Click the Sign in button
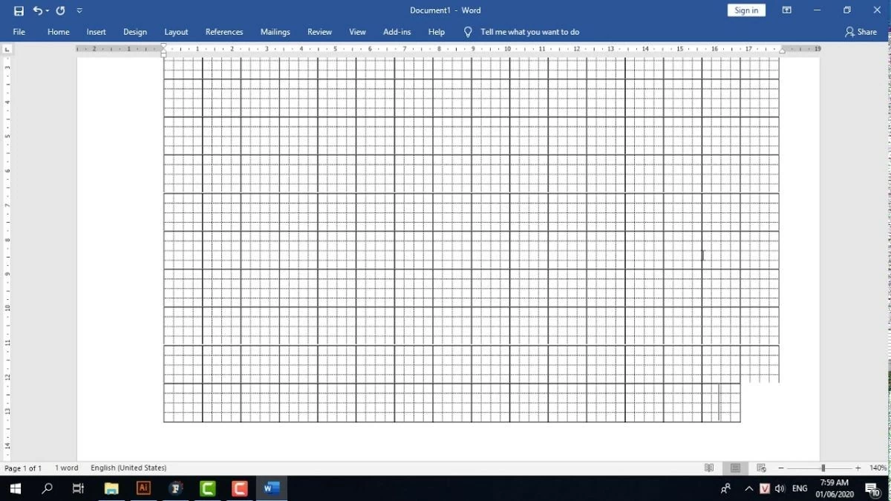The image size is (891, 501). (x=746, y=10)
